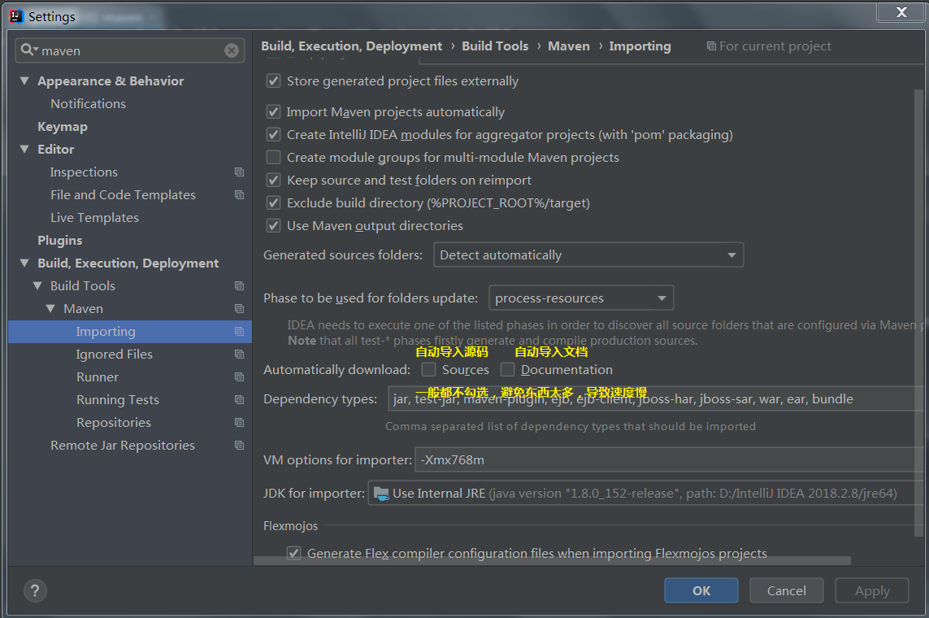
Task: Click Maven in breadcrumb path
Action: [569, 46]
